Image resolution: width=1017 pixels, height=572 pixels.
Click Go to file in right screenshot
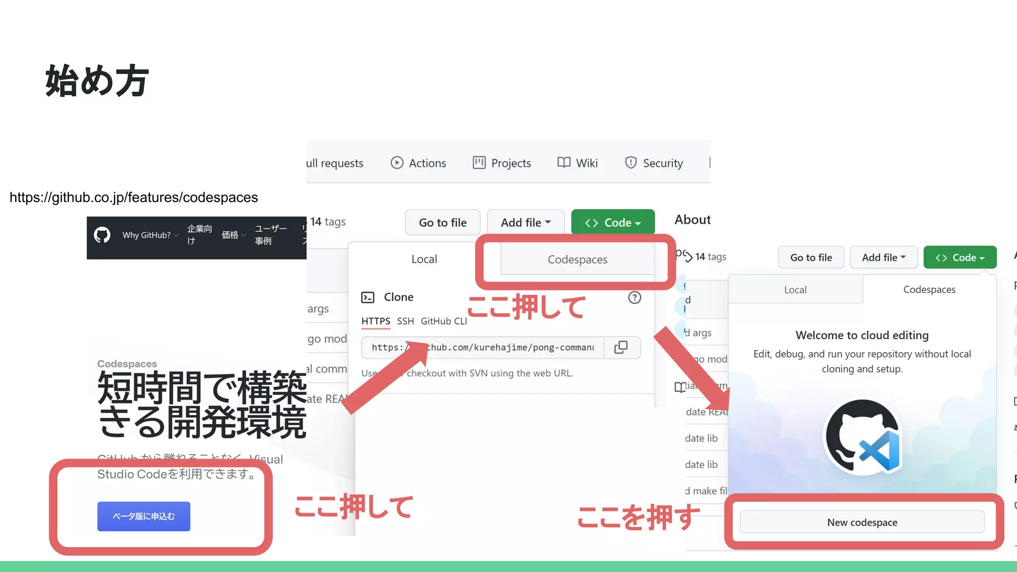(x=811, y=257)
